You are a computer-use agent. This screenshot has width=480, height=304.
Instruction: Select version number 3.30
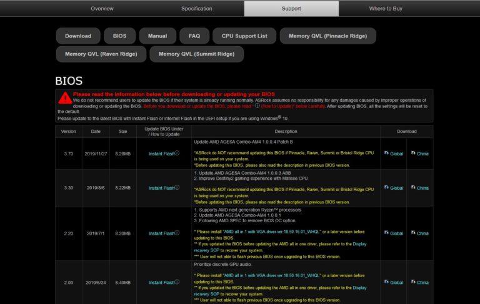(x=69, y=188)
